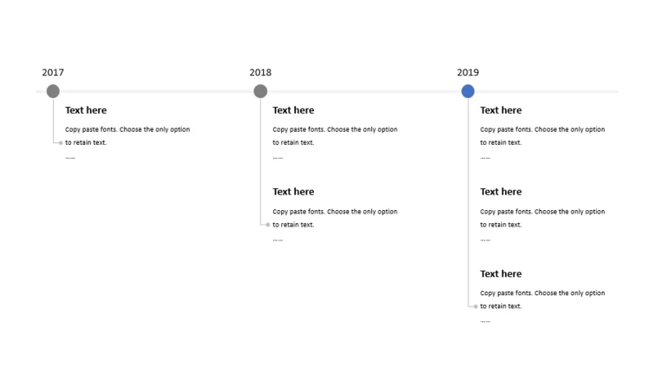The image size is (654, 368).
Task: Select the blue 2019 timeline circle
Action: (x=468, y=91)
